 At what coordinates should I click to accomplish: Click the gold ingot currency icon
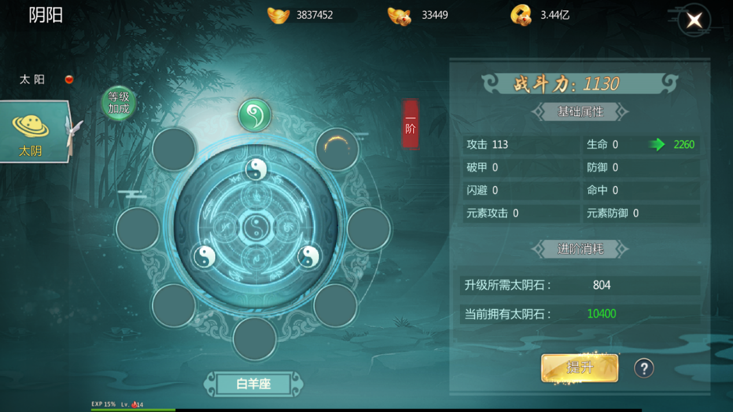(278, 15)
